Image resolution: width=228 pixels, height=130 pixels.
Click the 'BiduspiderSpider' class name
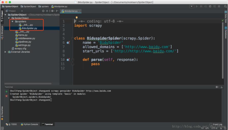click(104, 38)
